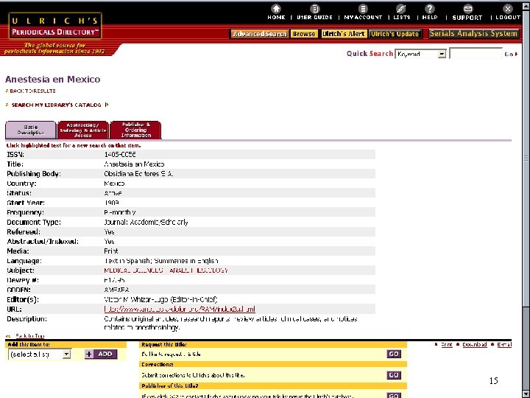The height and width of the screenshot is (398, 530).
Task: Focus the Quick Search text field
Action: pos(476,54)
